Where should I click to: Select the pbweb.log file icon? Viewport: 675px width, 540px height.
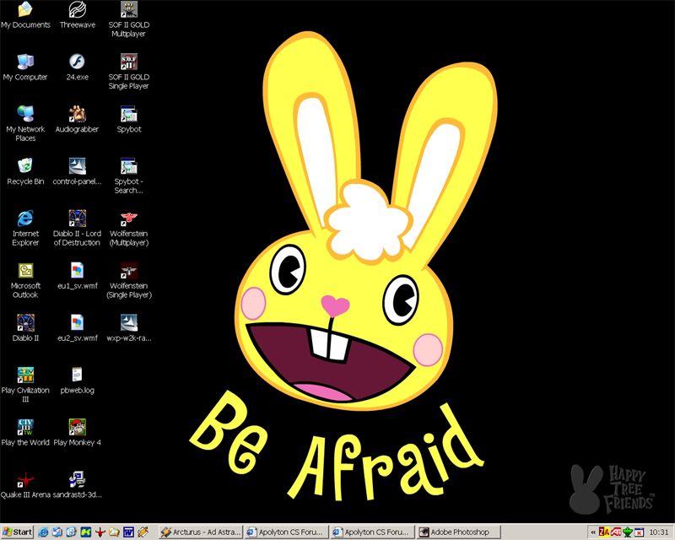point(77,375)
